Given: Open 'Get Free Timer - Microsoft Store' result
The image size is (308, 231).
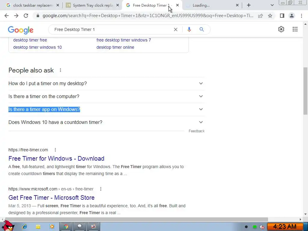Looking at the screenshot, I should pos(51,198).
